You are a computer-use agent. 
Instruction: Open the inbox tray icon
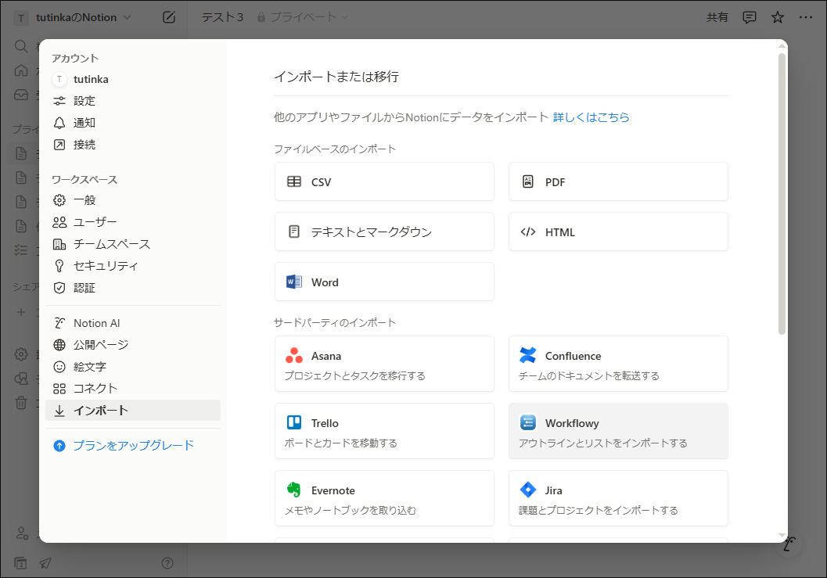coord(21,95)
